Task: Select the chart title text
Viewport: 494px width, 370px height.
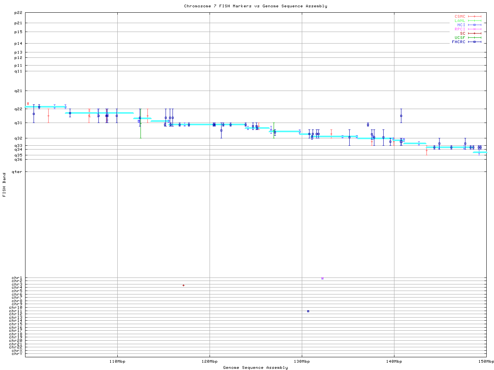Action: coord(255,6)
